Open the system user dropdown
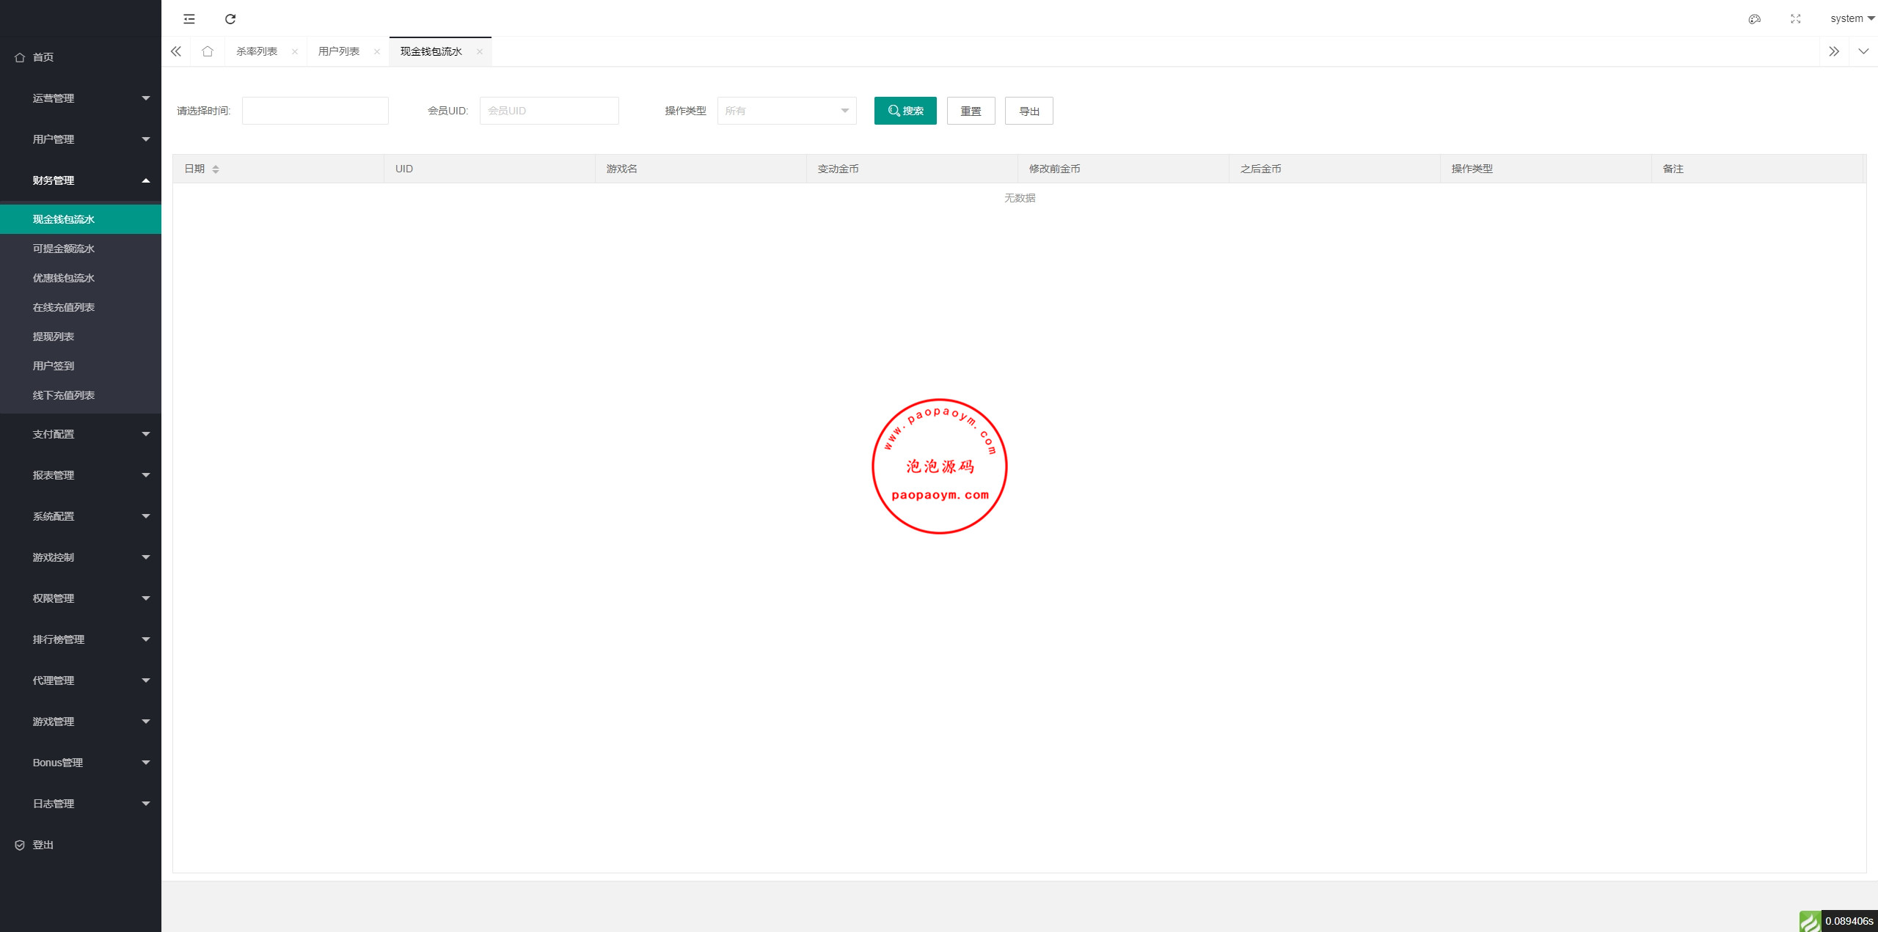Viewport: 1878px width, 932px height. [x=1852, y=18]
